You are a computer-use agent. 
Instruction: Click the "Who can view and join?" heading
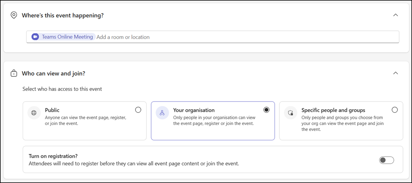(x=53, y=73)
